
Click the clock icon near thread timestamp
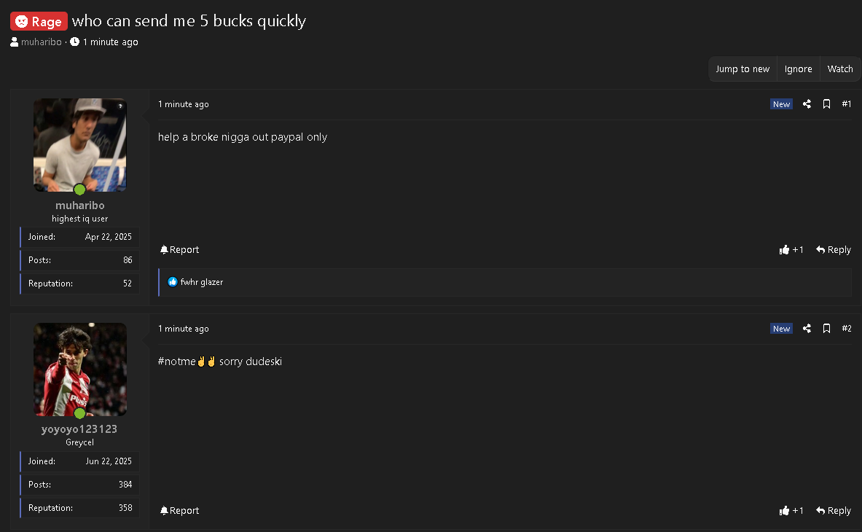click(75, 42)
